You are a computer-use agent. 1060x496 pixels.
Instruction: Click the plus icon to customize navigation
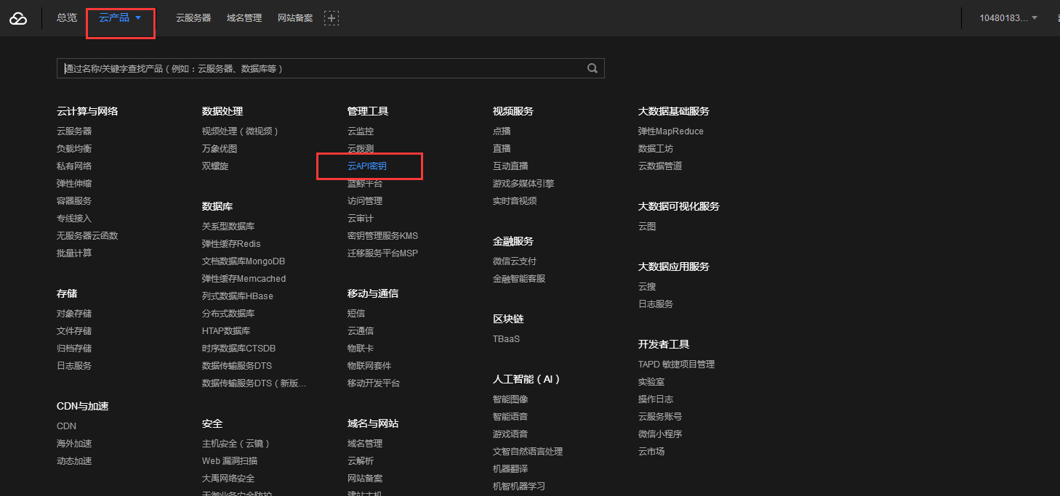coord(332,17)
